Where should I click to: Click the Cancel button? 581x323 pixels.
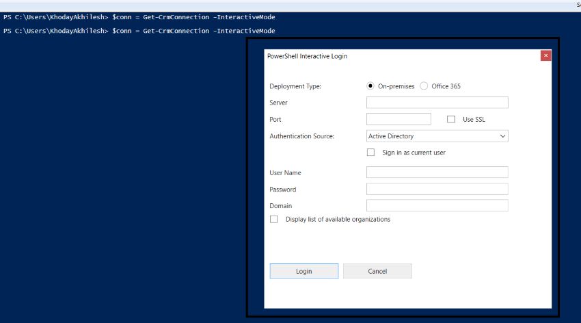(x=377, y=271)
